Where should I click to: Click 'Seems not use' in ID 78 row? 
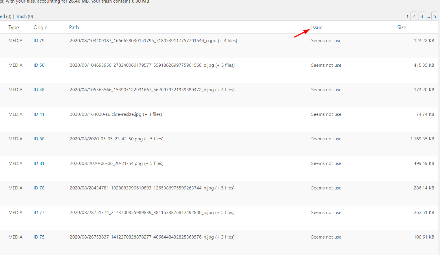click(326, 188)
